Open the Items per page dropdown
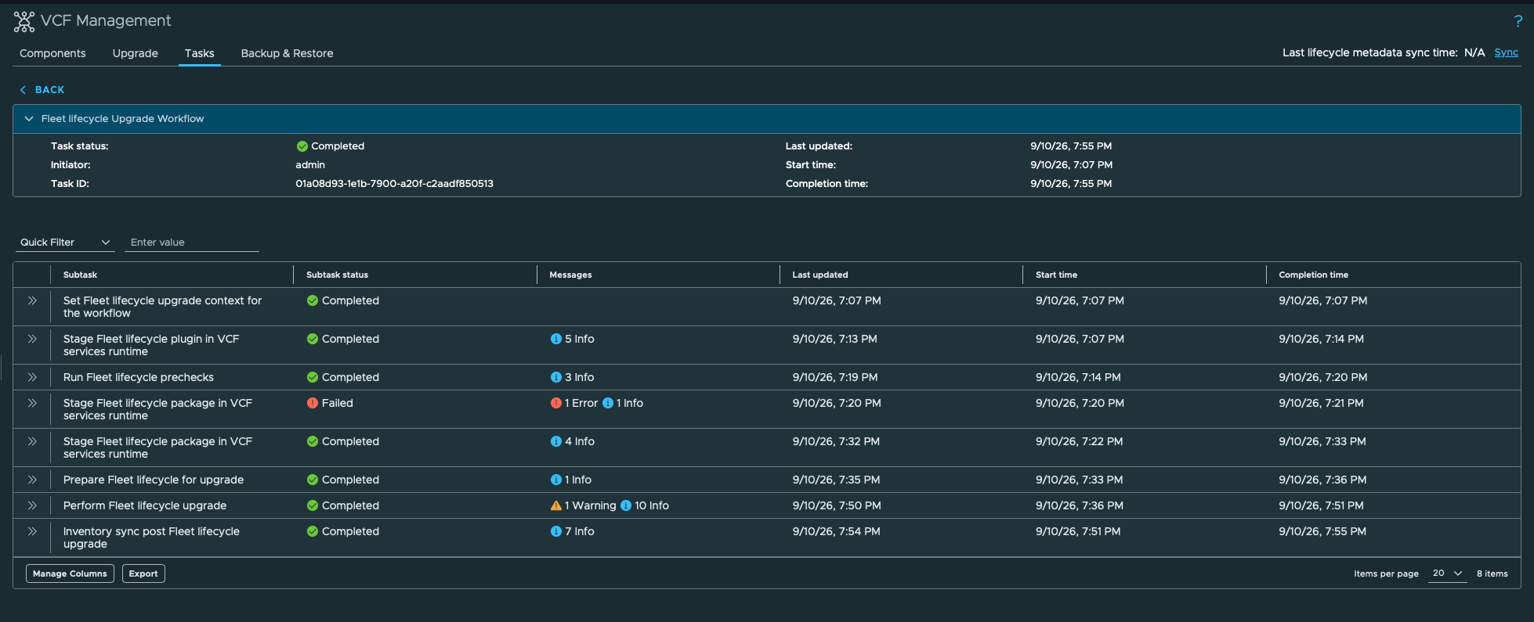Image resolution: width=1534 pixels, height=622 pixels. [x=1447, y=573]
